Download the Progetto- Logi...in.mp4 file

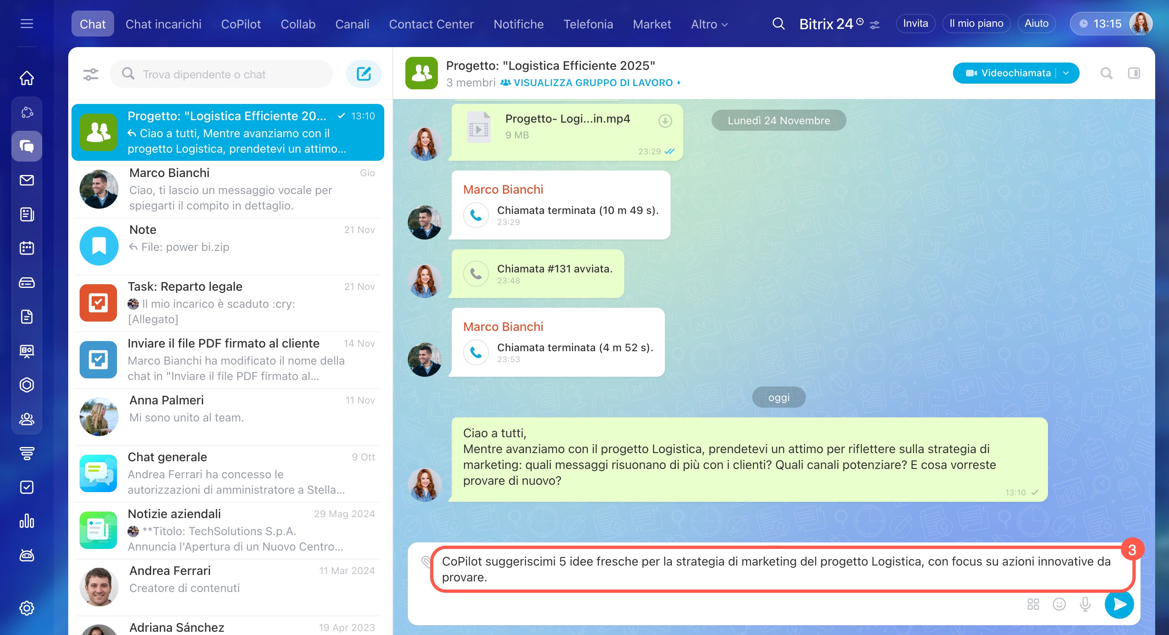(x=665, y=121)
